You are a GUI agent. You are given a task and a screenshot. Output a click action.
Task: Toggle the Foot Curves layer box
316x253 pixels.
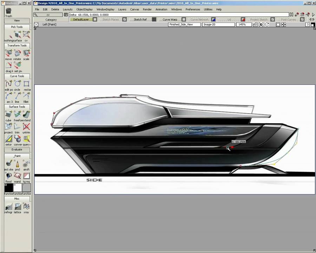point(302,20)
